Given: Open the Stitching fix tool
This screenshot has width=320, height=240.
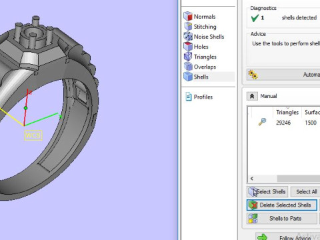Looking at the screenshot, I should click(x=200, y=27).
